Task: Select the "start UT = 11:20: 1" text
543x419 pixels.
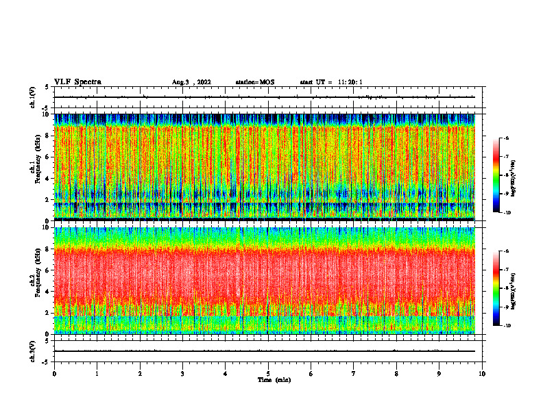Action: 331,82
